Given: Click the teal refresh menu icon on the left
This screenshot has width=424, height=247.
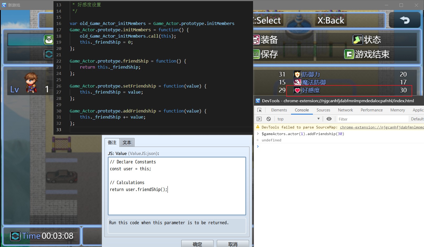Looking at the screenshot, I should [49, 54].
